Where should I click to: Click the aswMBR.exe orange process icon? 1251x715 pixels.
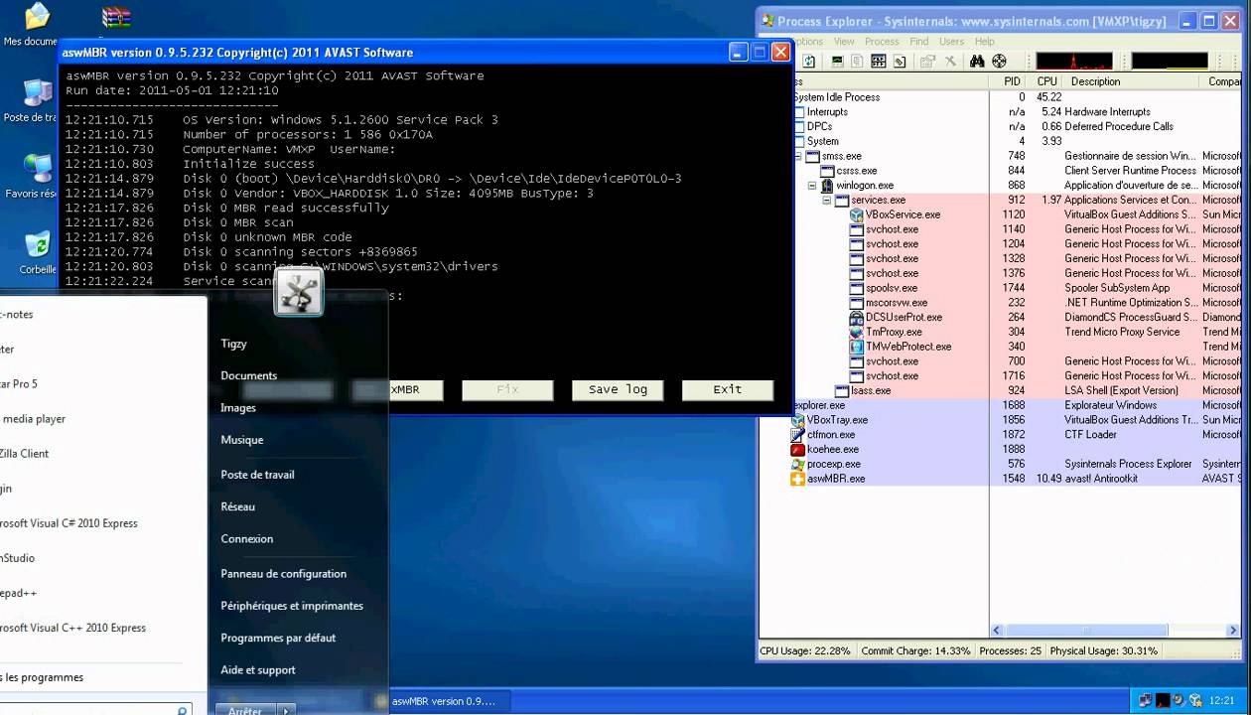point(797,479)
